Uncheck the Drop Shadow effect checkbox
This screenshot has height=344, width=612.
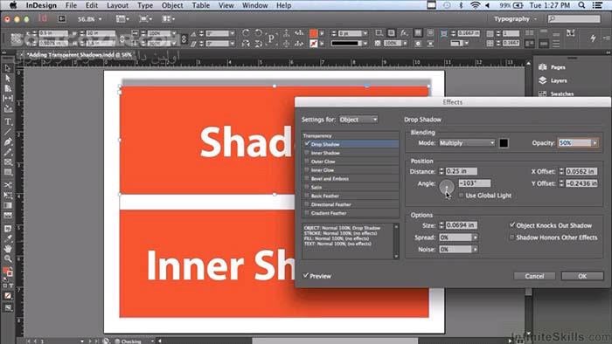click(307, 144)
